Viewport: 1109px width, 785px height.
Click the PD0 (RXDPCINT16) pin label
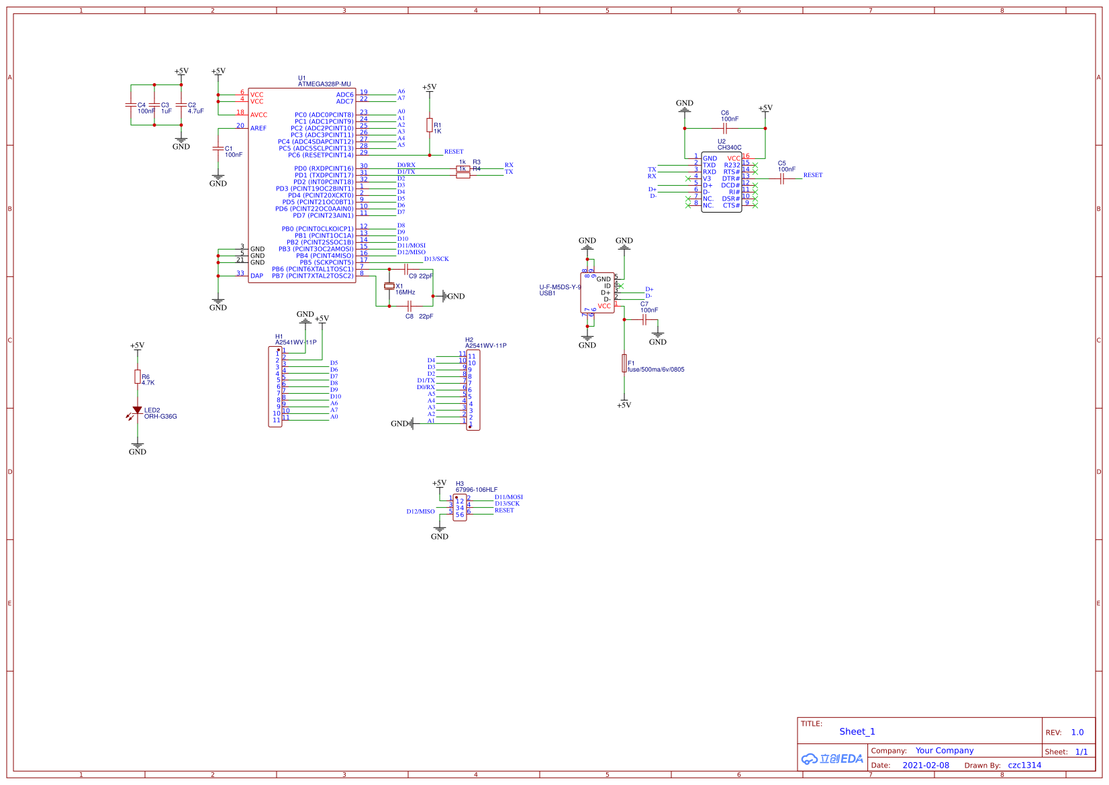324,168
